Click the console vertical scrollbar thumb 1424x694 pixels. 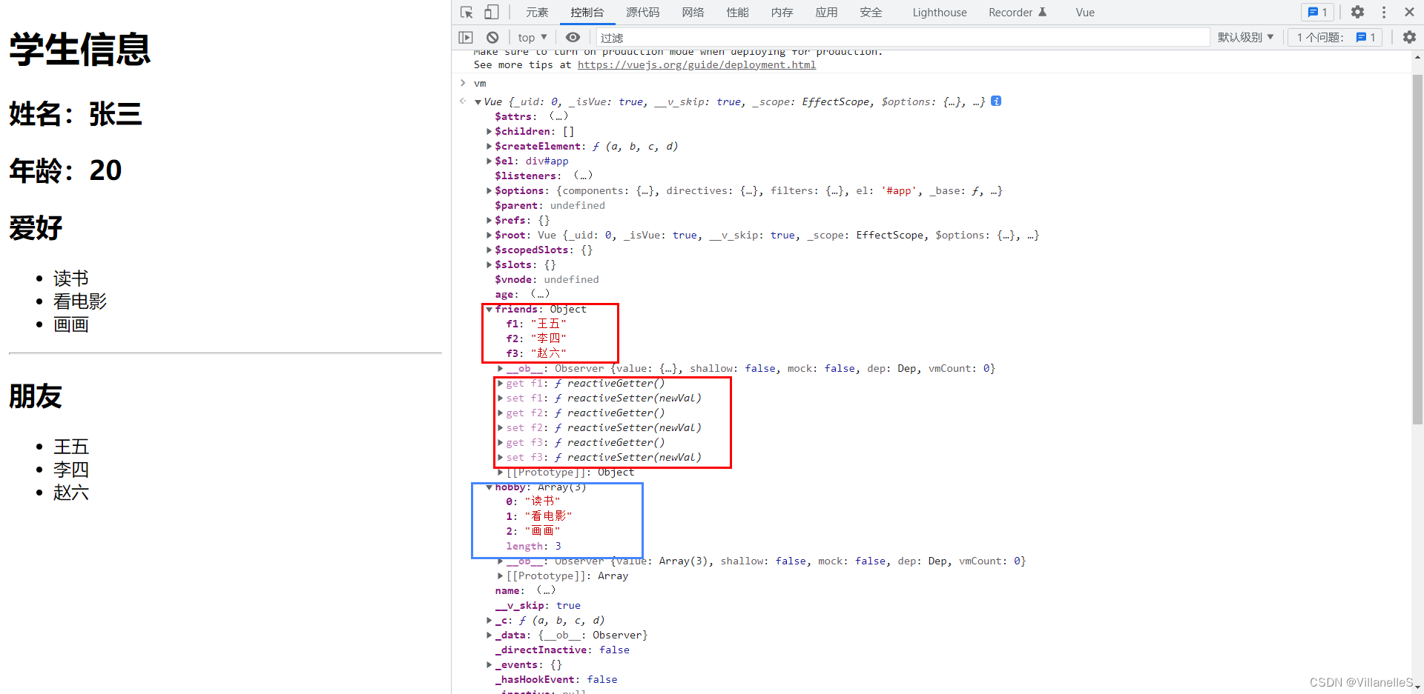click(1417, 249)
